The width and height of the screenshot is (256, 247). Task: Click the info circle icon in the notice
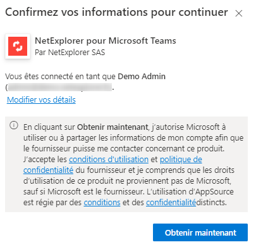click(x=14, y=125)
